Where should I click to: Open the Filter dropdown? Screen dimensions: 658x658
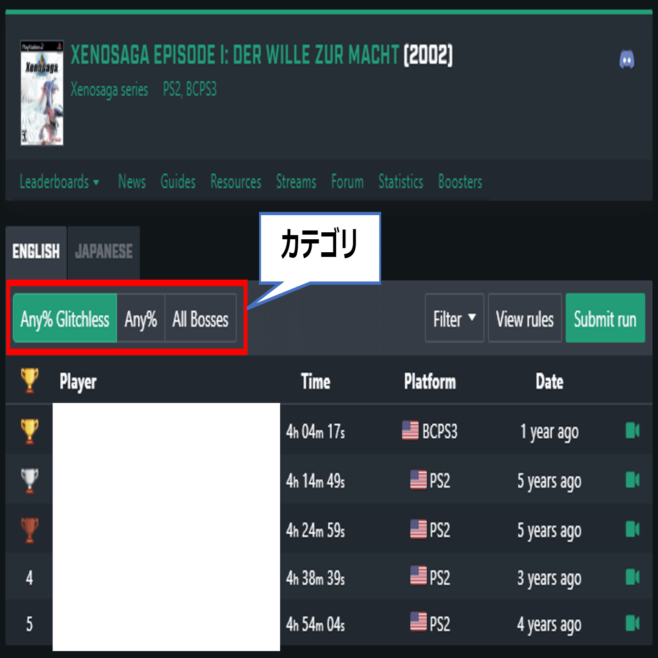[x=454, y=318]
